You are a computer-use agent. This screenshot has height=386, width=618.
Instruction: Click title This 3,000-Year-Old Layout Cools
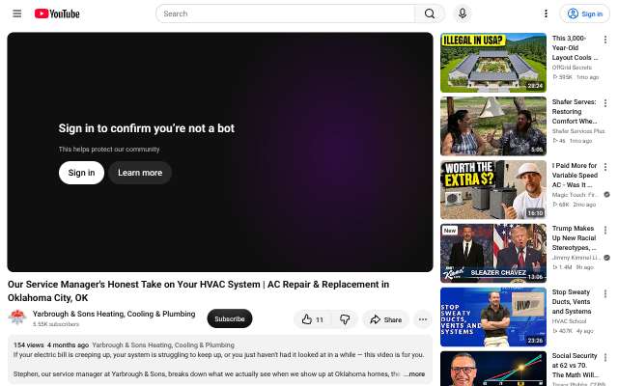[x=575, y=47]
